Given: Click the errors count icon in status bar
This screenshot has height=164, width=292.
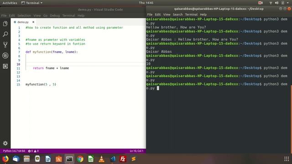Looking at the screenshot, I should coord(31,151).
